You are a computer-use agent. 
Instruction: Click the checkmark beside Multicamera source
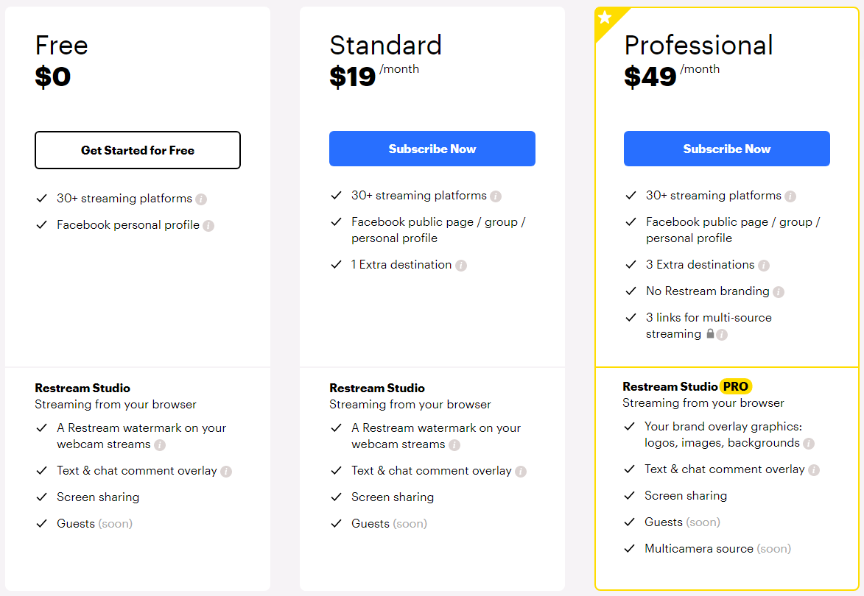pyautogui.click(x=631, y=548)
